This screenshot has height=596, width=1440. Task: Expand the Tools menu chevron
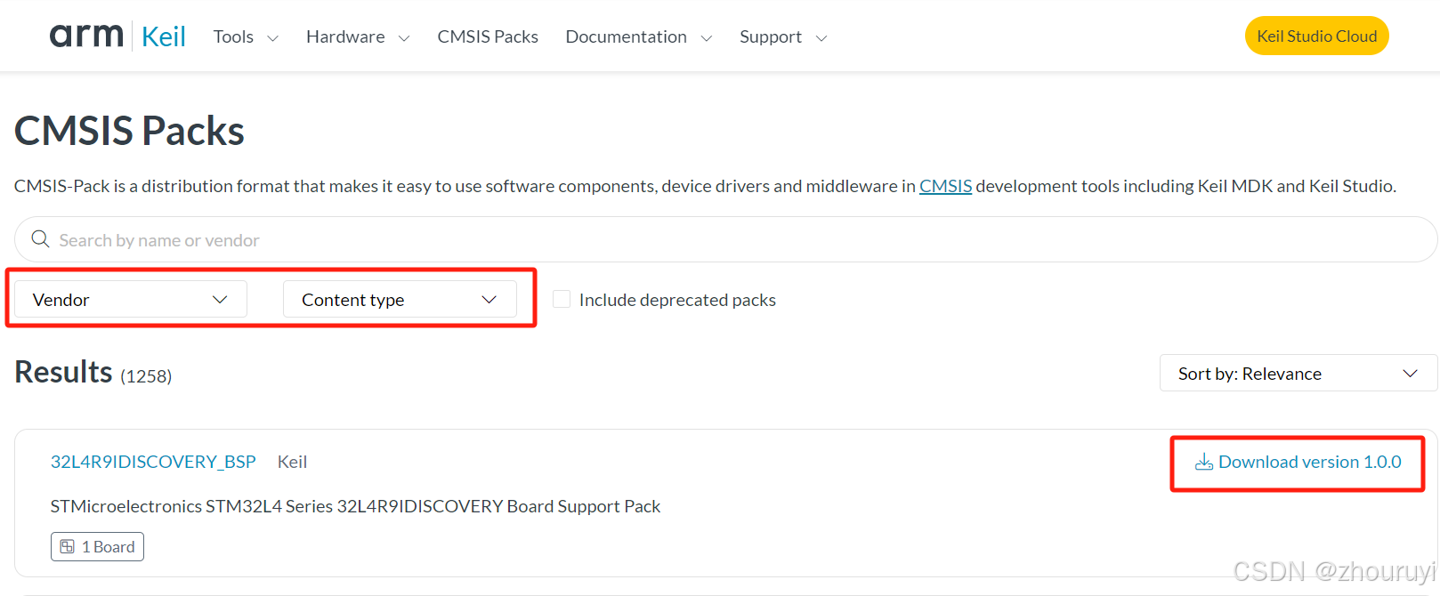coord(273,38)
